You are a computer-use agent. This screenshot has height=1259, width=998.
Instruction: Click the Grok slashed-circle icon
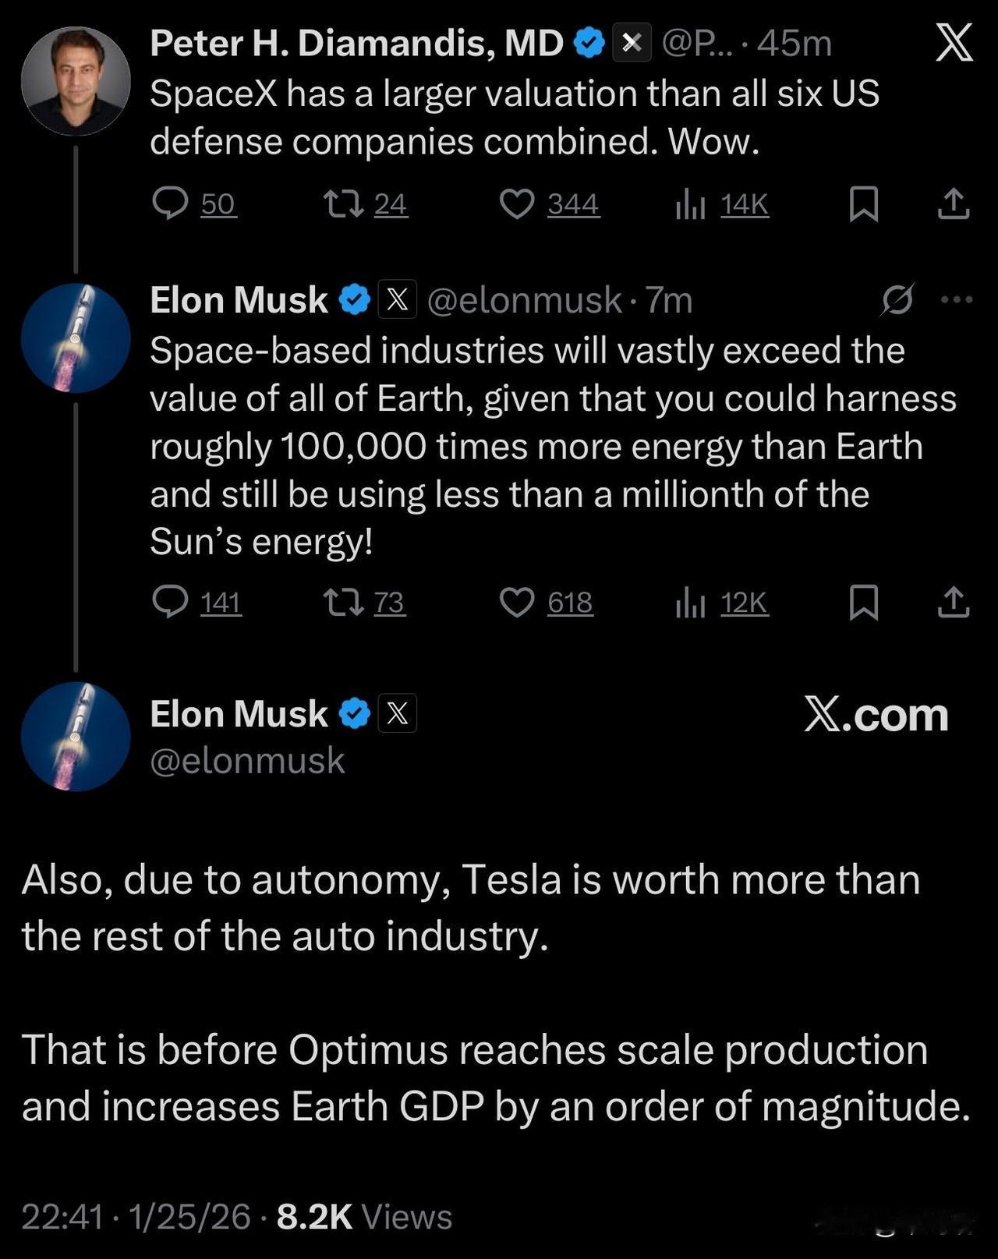[x=897, y=299]
